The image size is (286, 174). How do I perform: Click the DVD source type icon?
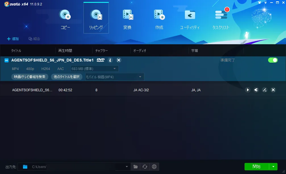point(101,60)
